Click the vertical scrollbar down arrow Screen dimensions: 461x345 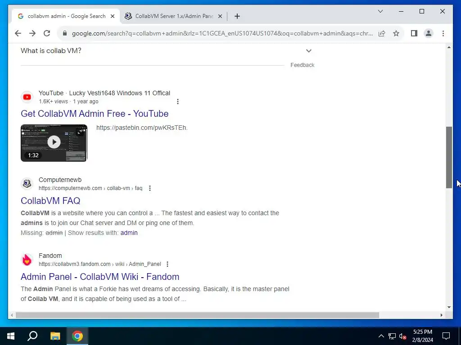tap(449, 307)
